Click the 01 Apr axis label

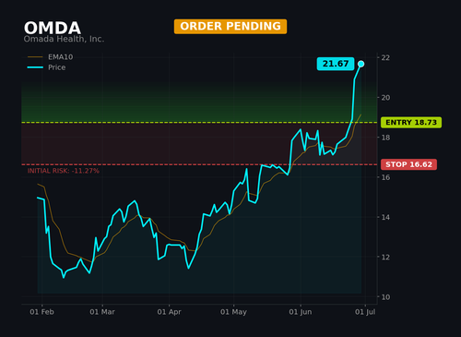[x=169, y=312]
